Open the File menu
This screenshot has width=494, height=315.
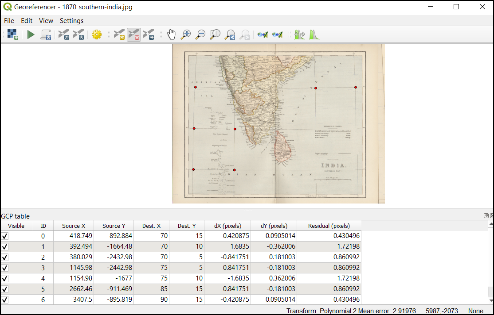9,21
